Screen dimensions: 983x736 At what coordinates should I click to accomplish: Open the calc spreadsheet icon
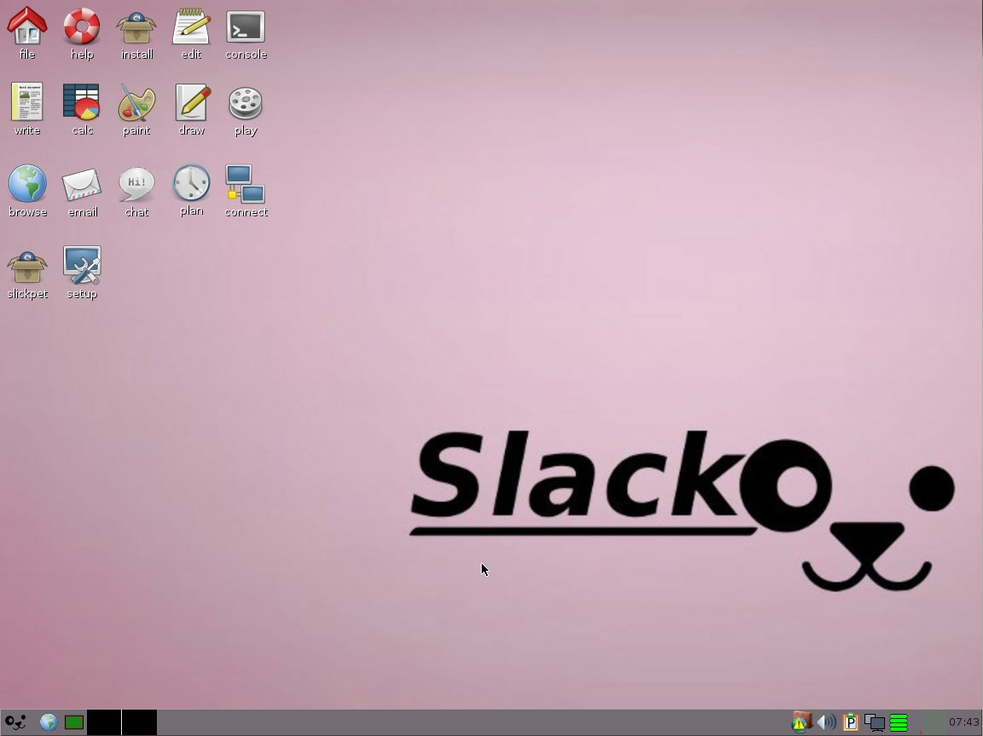[x=82, y=103]
